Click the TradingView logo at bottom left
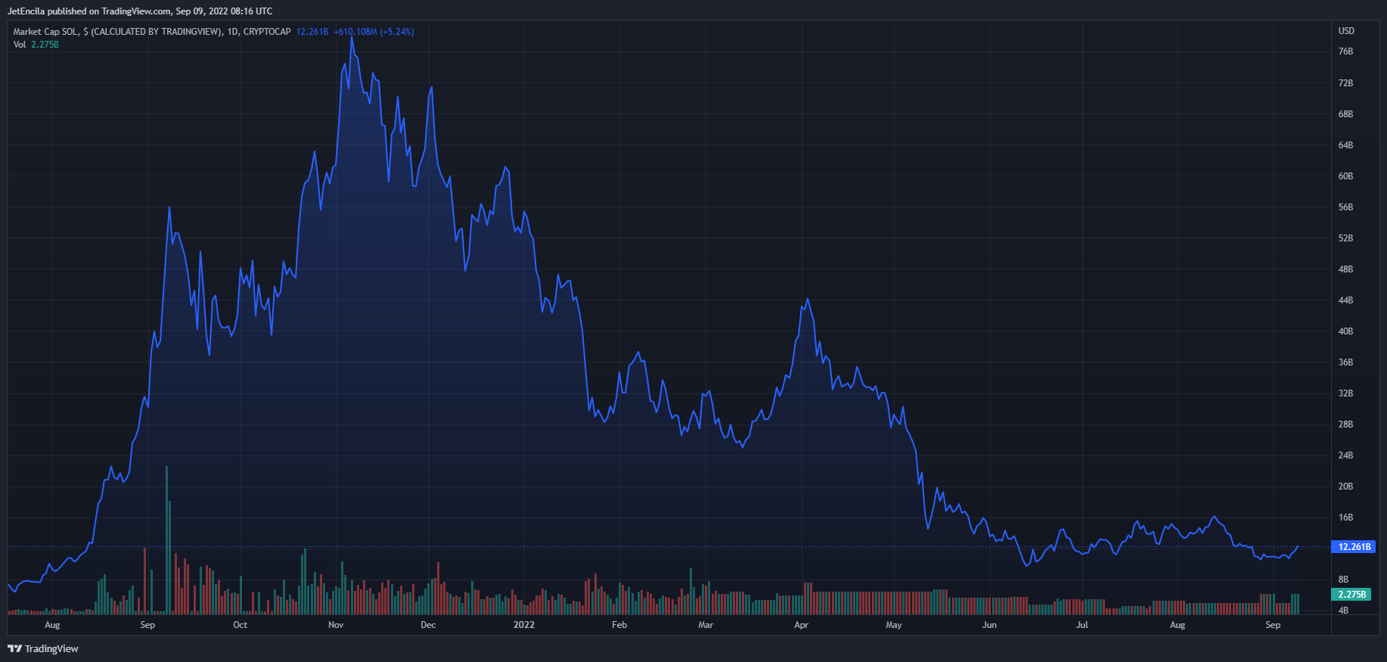This screenshot has height=662, width=1387. pyautogui.click(x=43, y=648)
